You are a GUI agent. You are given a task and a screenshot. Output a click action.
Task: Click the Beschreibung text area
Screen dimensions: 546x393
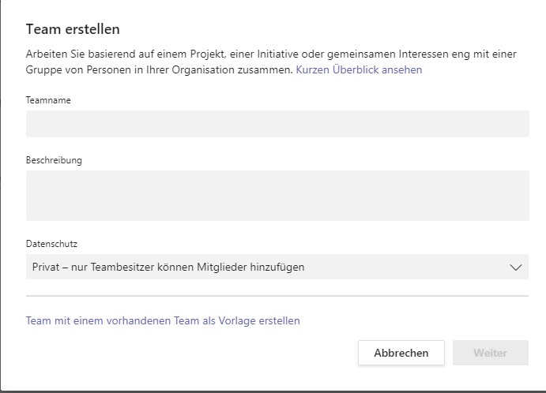click(x=277, y=196)
